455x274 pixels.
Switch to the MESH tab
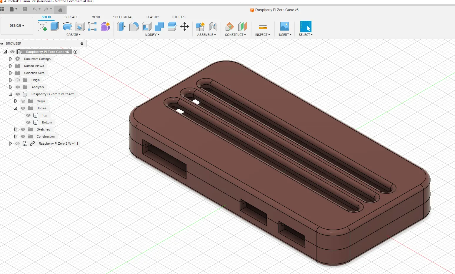[x=96, y=17]
